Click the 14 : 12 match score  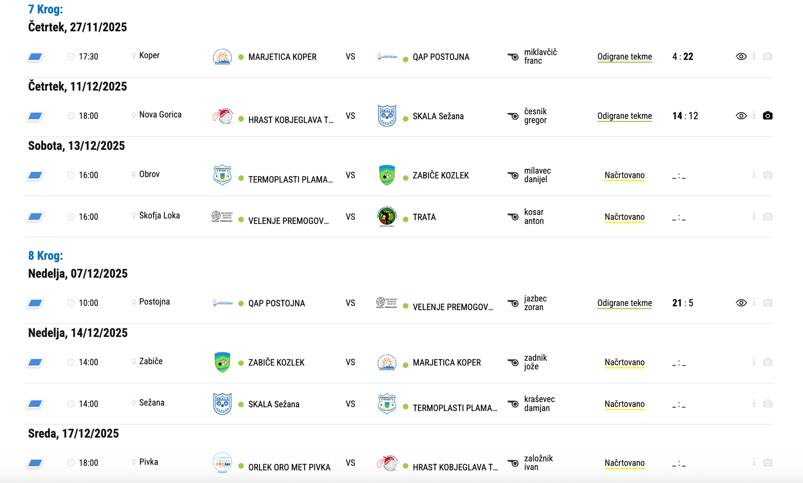pyautogui.click(x=685, y=116)
